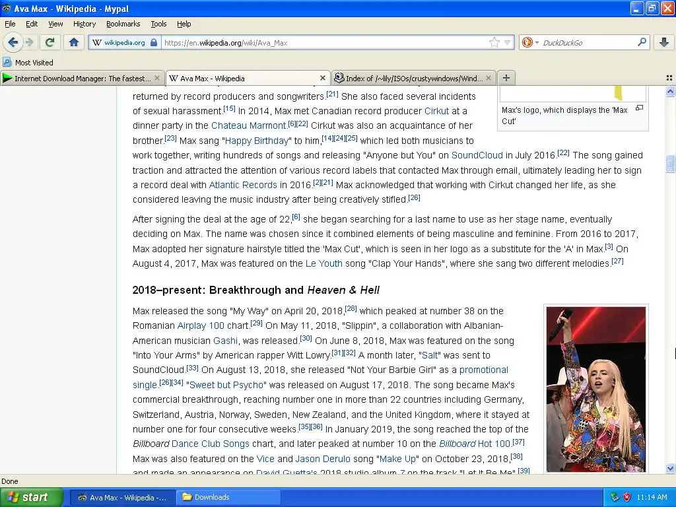
Task: Switch to Internet Download Manager tab
Action: 82,78
